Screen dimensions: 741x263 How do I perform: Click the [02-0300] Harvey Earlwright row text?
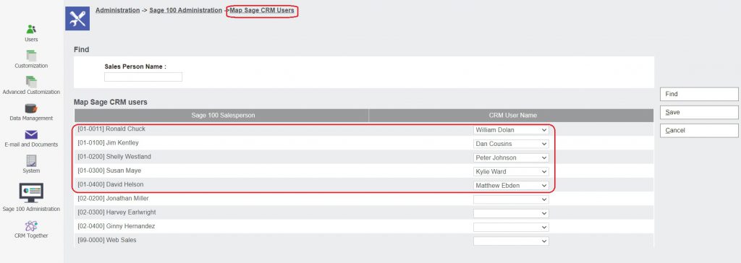click(x=117, y=212)
